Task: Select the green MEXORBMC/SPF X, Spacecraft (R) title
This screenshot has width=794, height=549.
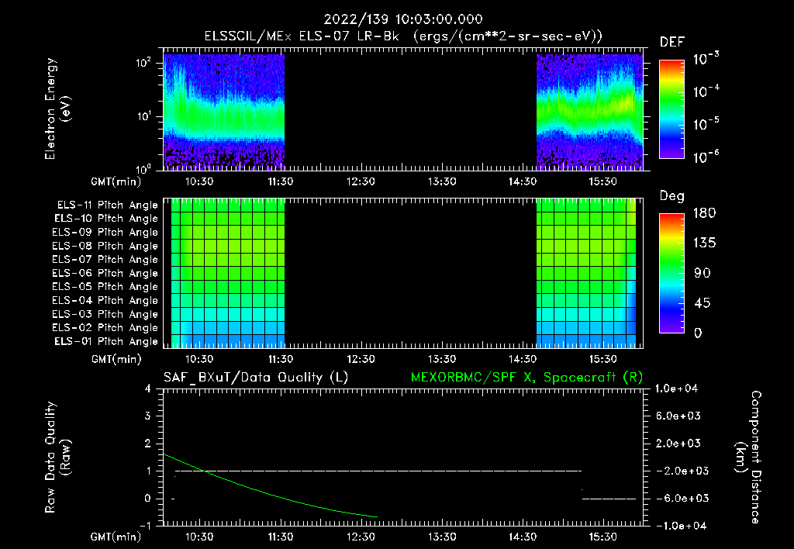Action: (526, 378)
